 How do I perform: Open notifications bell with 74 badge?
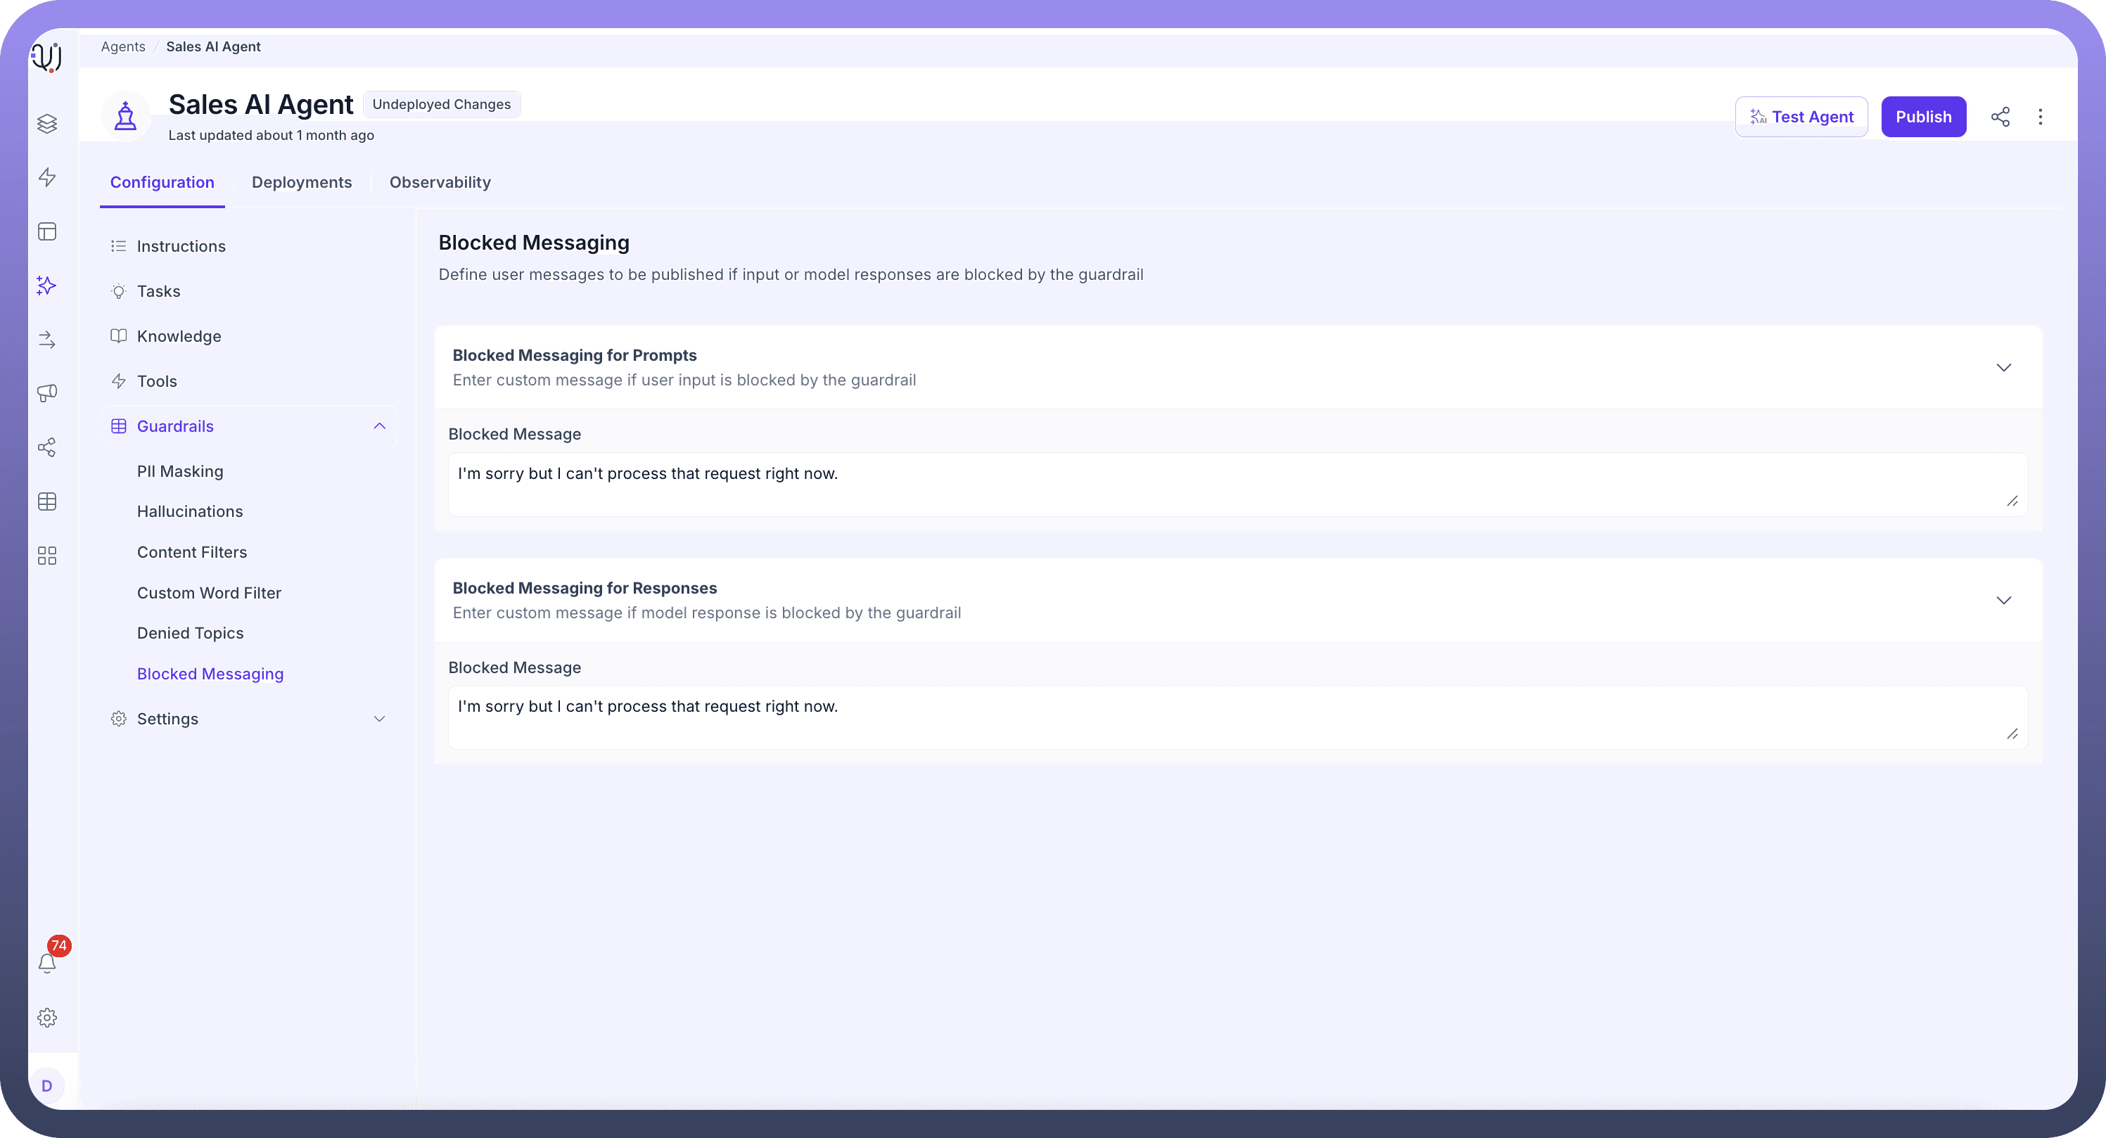click(47, 963)
